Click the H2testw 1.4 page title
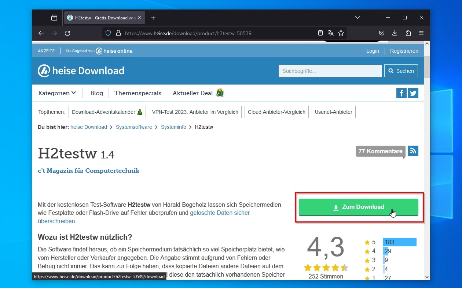462x288 pixels. (x=76, y=154)
